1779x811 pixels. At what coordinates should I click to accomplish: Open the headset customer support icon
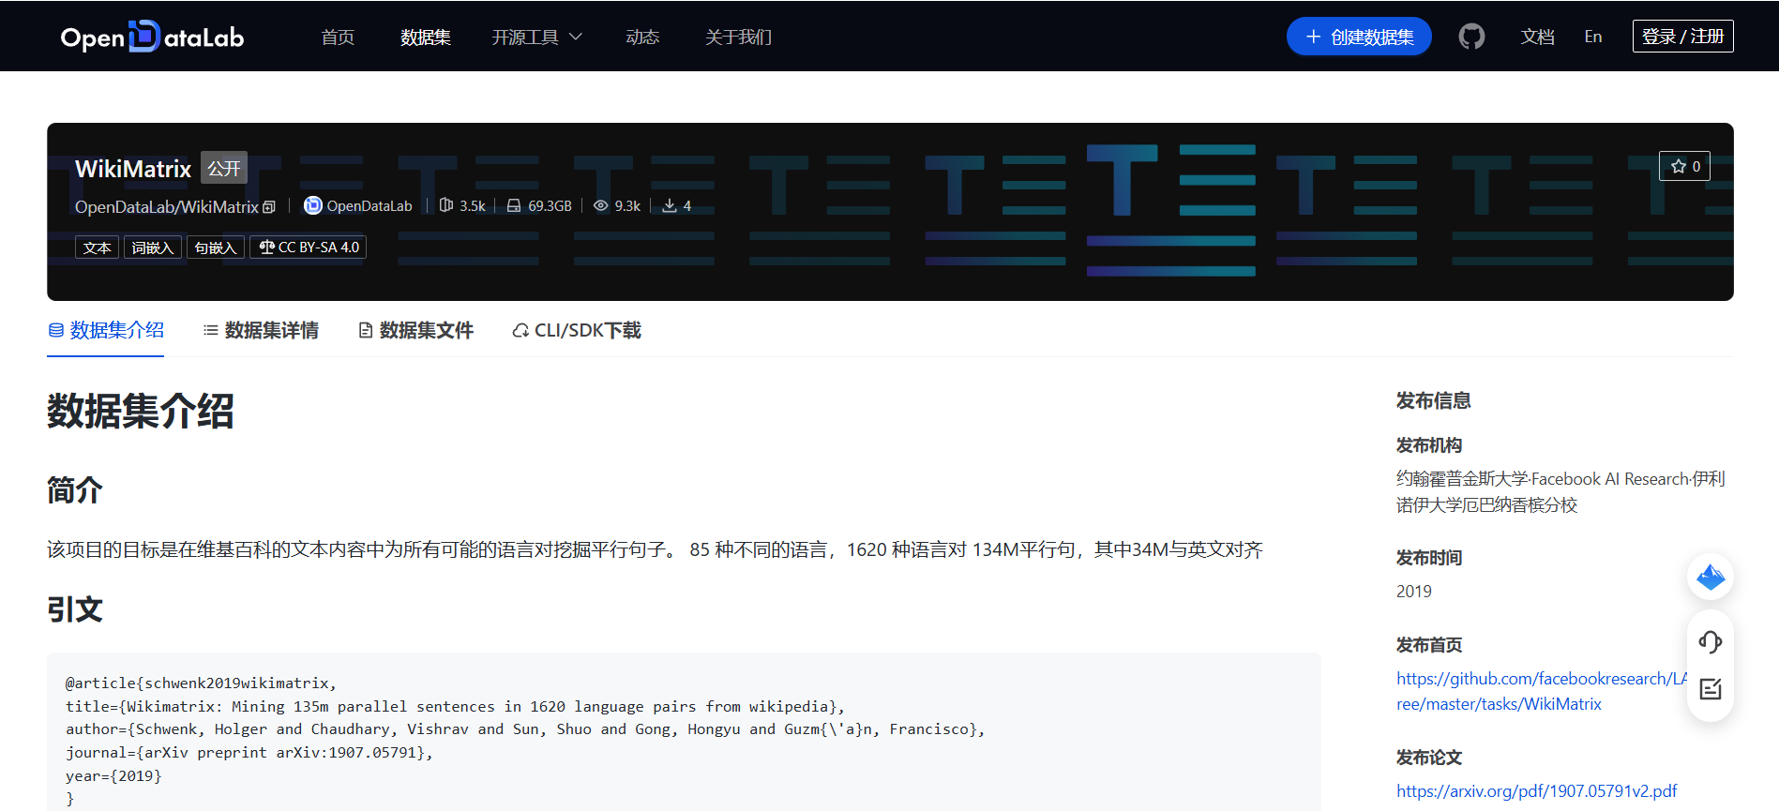1711,642
